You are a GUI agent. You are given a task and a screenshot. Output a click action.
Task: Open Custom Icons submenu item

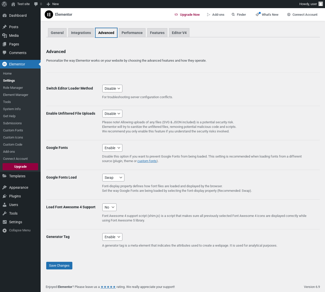coord(13,138)
